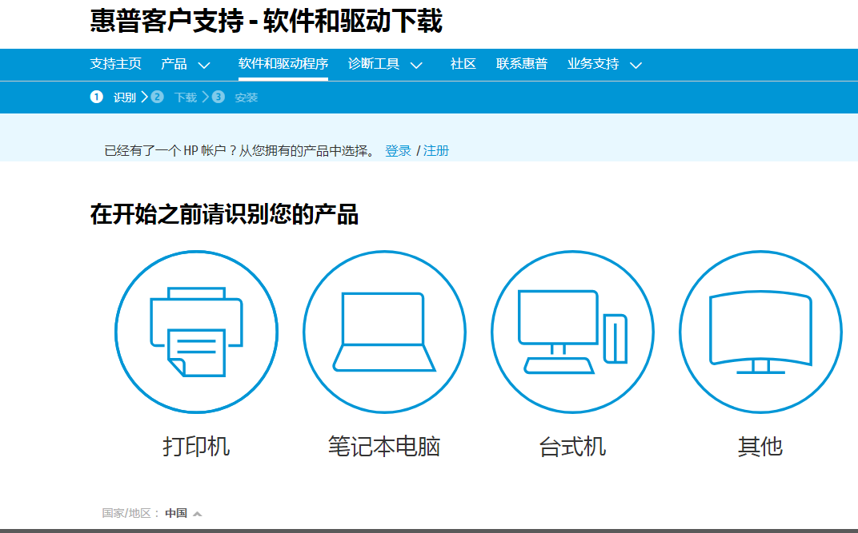Open the 联系惠普 page

(x=521, y=65)
